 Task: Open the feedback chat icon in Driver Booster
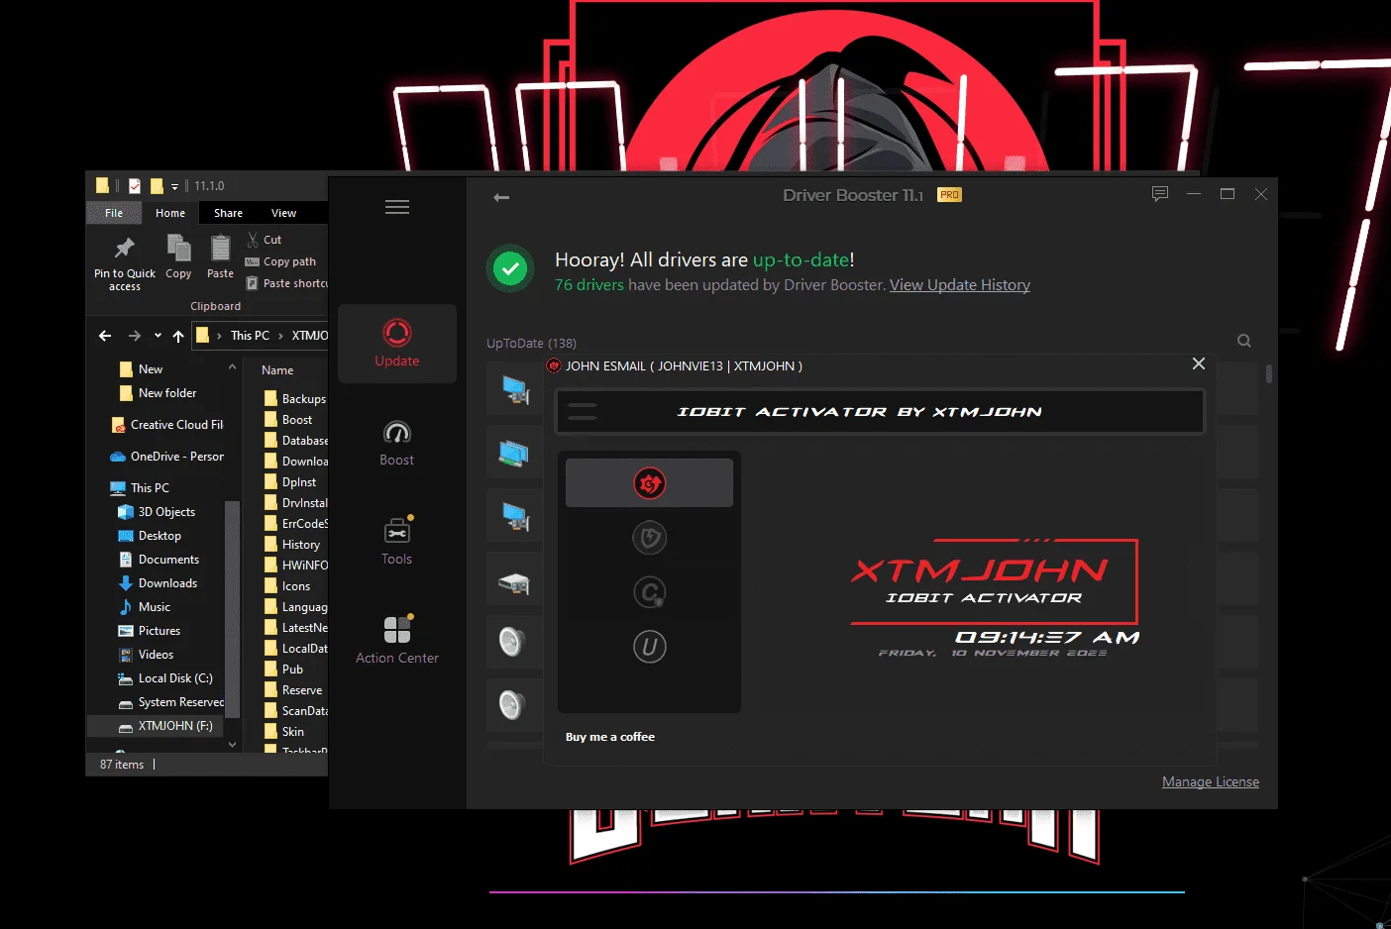tap(1160, 194)
